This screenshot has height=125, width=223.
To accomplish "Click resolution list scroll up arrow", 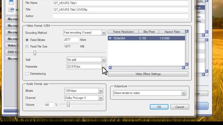I will (x=187, y=31).
